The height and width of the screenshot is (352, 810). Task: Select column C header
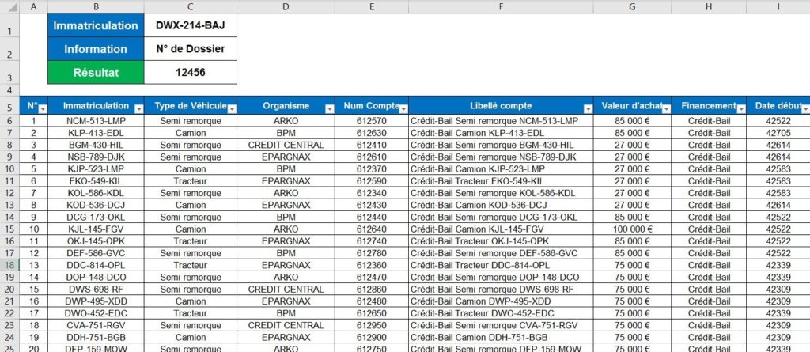click(190, 6)
